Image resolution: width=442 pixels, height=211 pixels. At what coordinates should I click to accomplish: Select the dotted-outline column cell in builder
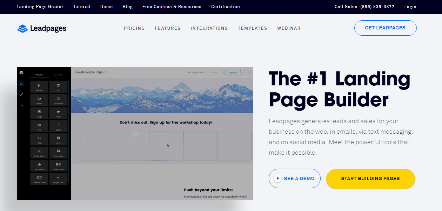[x=166, y=146]
